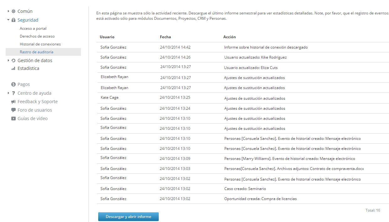This screenshot has width=389, height=222.
Task: Collapse the Seguridad section arrow
Action: coord(8,20)
